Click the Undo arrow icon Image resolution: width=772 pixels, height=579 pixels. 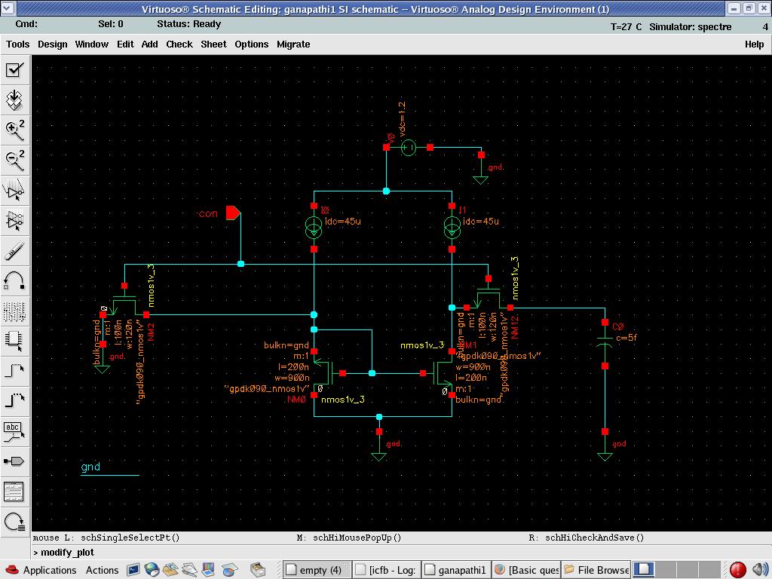click(x=14, y=280)
